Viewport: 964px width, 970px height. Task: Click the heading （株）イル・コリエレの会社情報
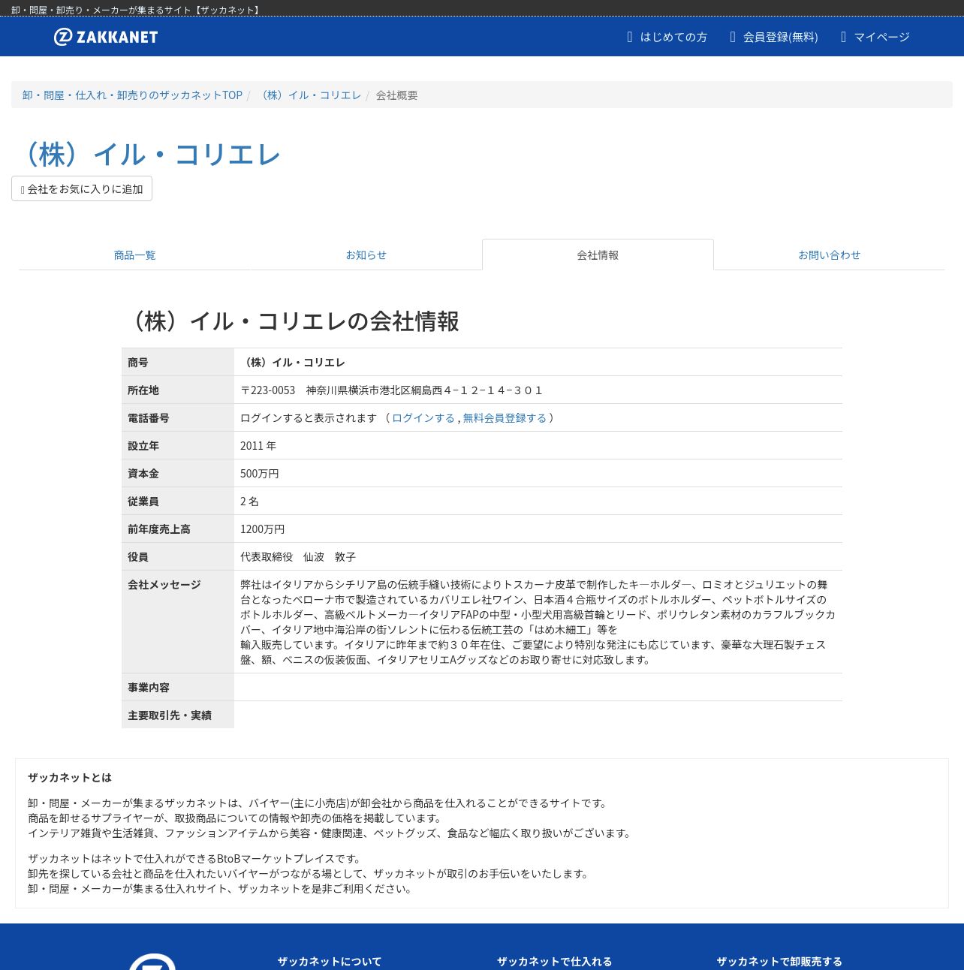tap(291, 321)
